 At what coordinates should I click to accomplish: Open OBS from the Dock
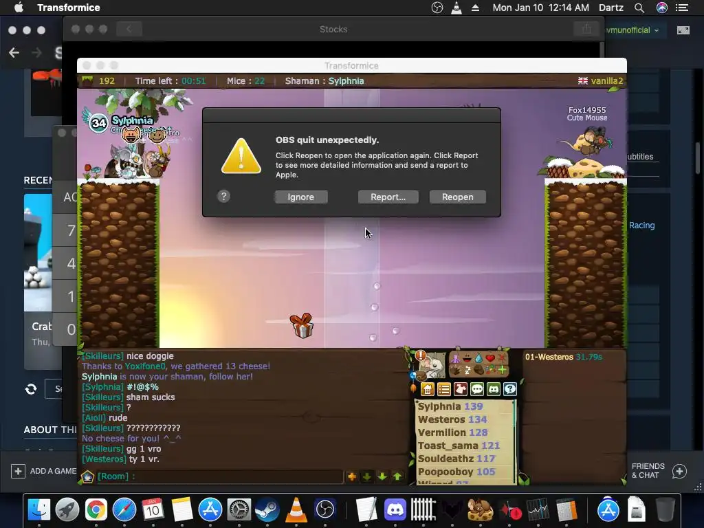pyautogui.click(x=325, y=509)
